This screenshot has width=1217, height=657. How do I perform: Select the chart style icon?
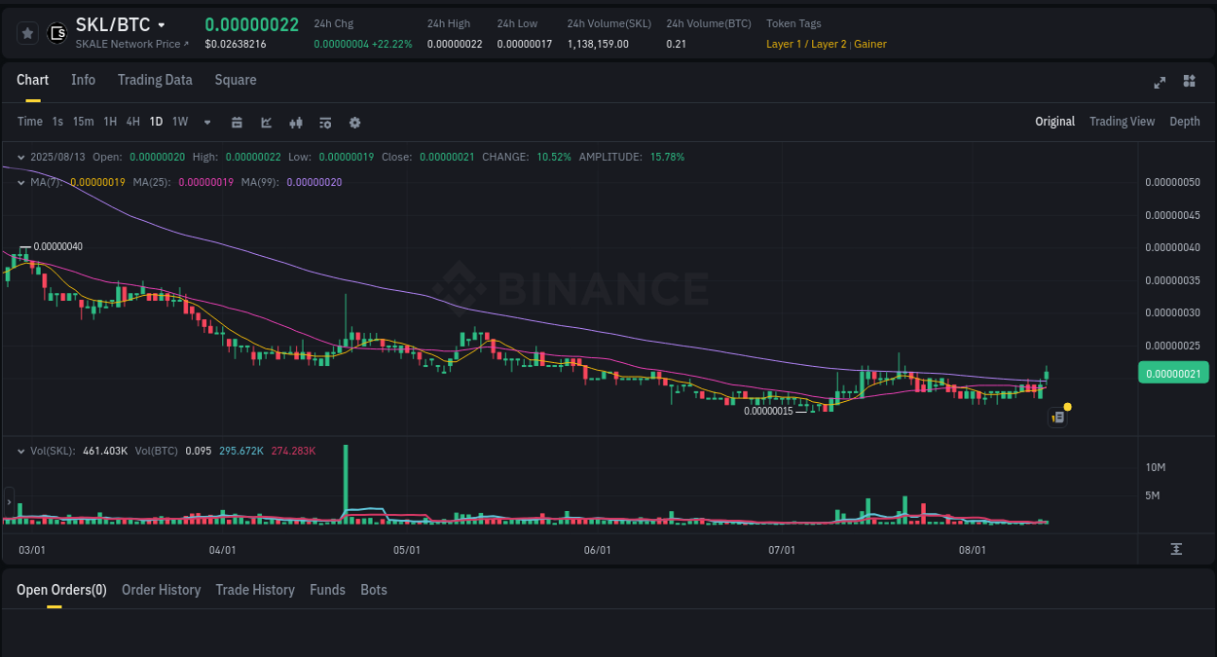[x=265, y=122]
